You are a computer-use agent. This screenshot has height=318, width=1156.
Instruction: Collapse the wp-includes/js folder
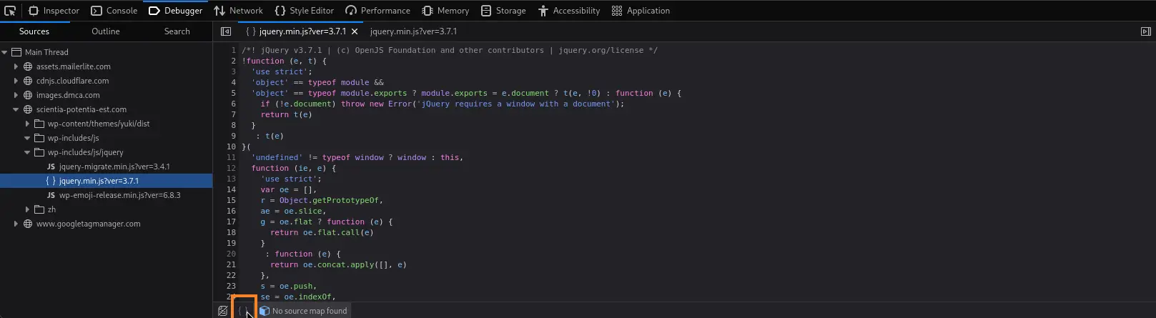pos(28,138)
